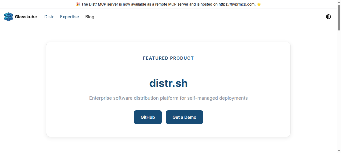Click the Get a Demo button
The width and height of the screenshot is (341, 153).
pos(184,117)
